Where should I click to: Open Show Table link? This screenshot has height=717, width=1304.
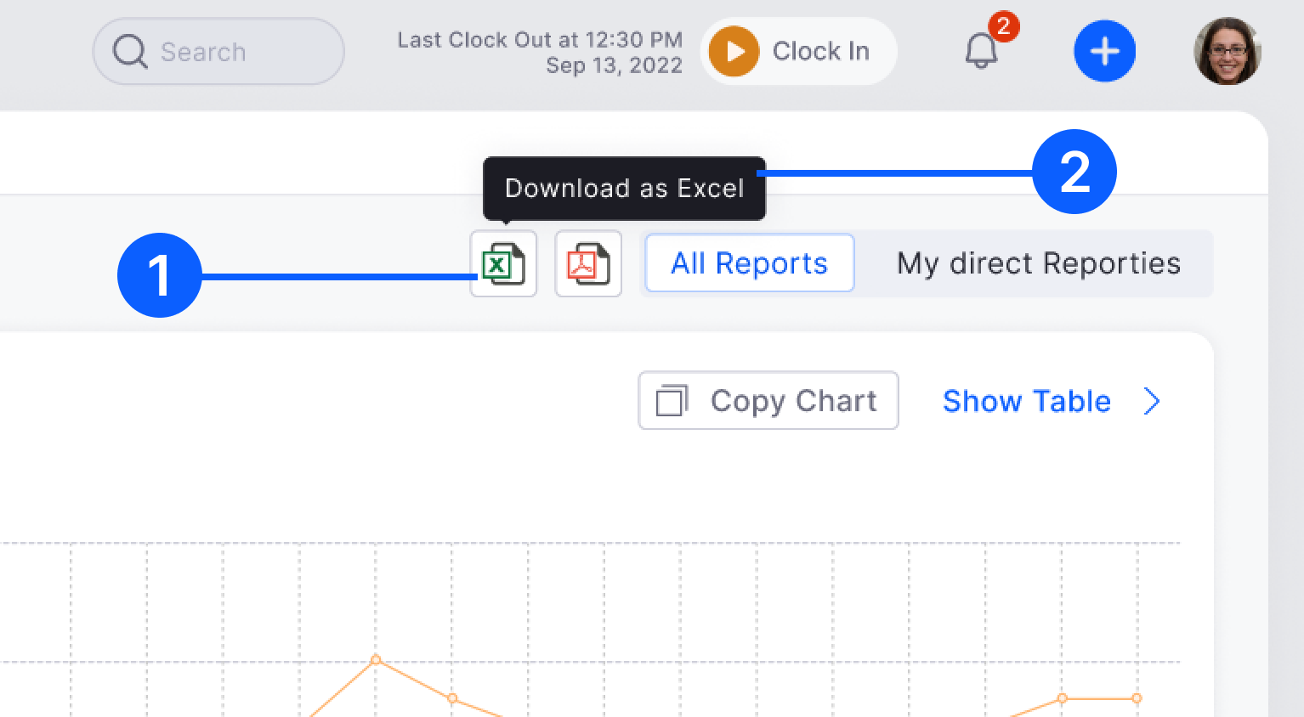(x=1026, y=401)
